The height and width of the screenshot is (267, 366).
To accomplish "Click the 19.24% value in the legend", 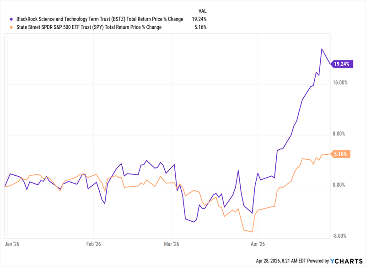I will pyautogui.click(x=199, y=19).
